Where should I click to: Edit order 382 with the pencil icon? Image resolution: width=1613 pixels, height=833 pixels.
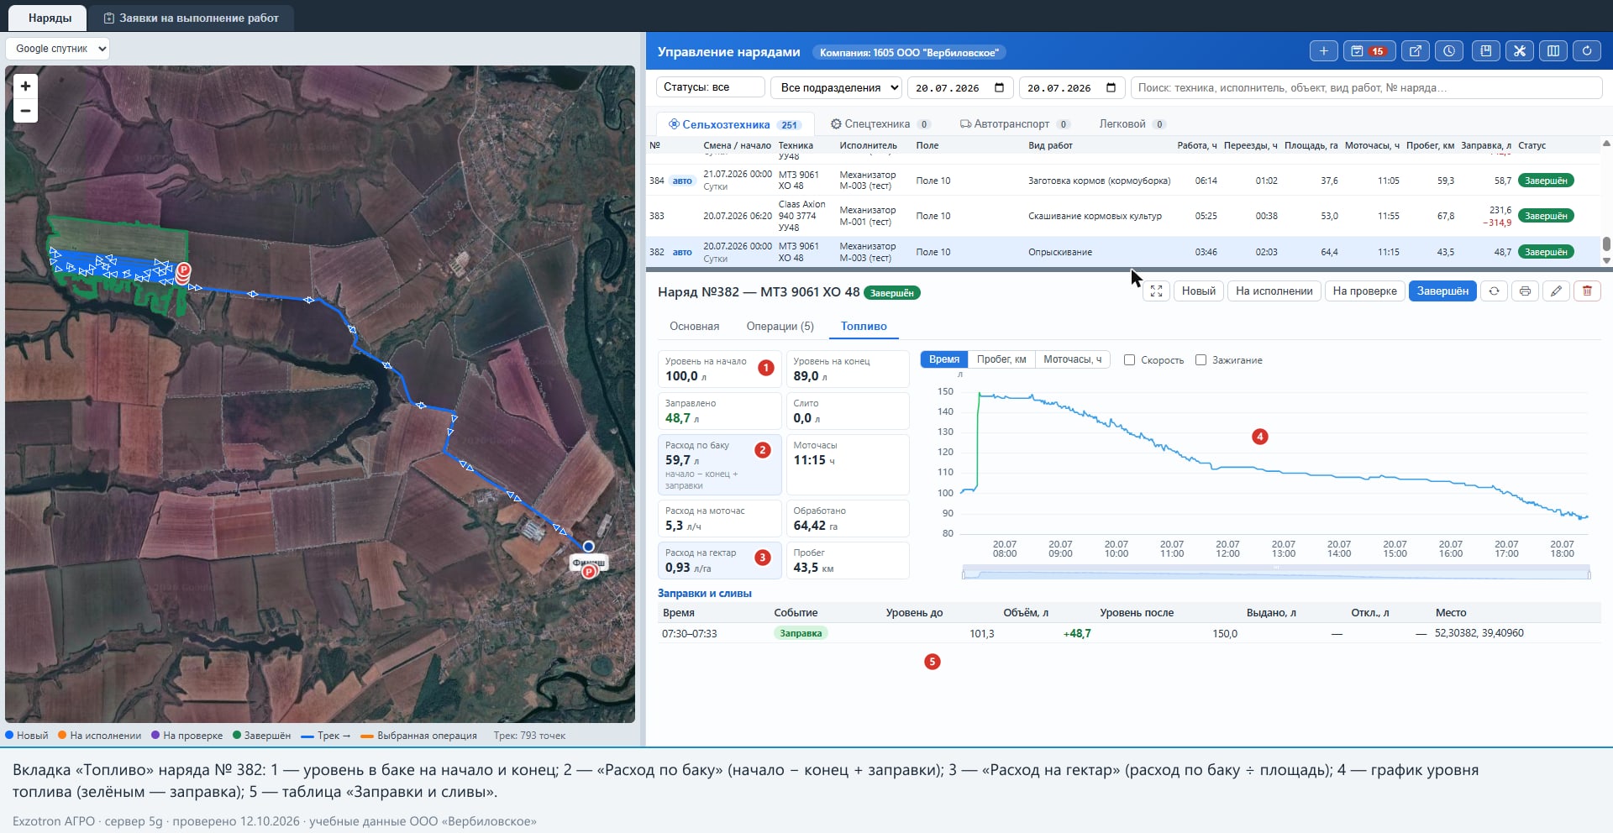point(1556,291)
